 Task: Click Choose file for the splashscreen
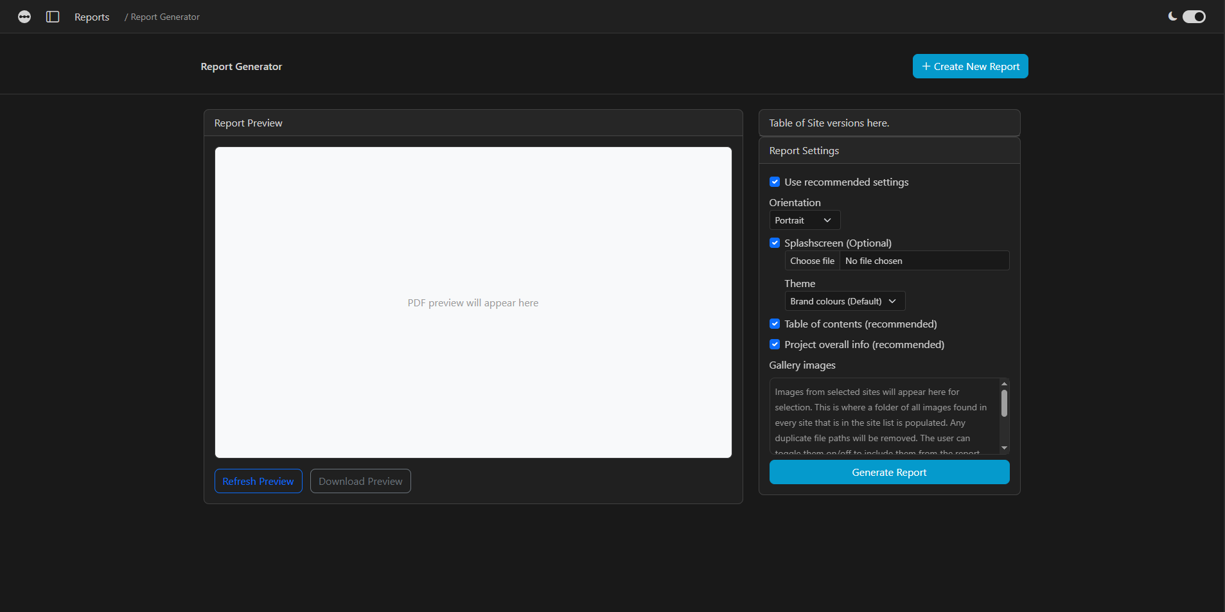pyautogui.click(x=811, y=260)
